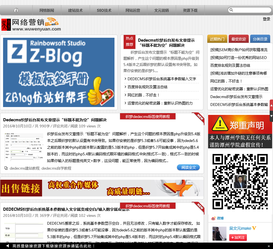Viewport: 273px width, 249px height.
Task: Focus the search input field
Action: (250, 10)
